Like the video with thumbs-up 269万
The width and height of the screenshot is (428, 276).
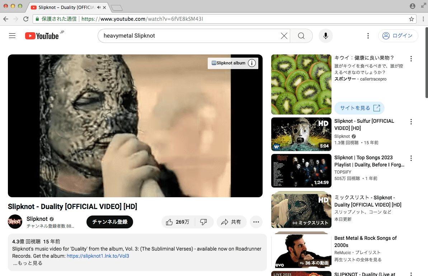(178, 222)
